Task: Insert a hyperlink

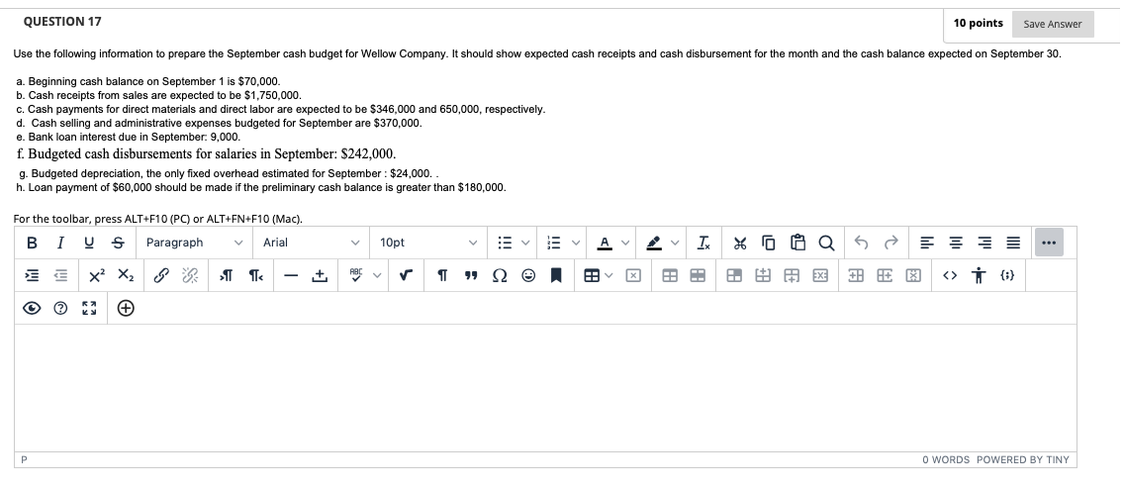Action: pyautogui.click(x=161, y=275)
